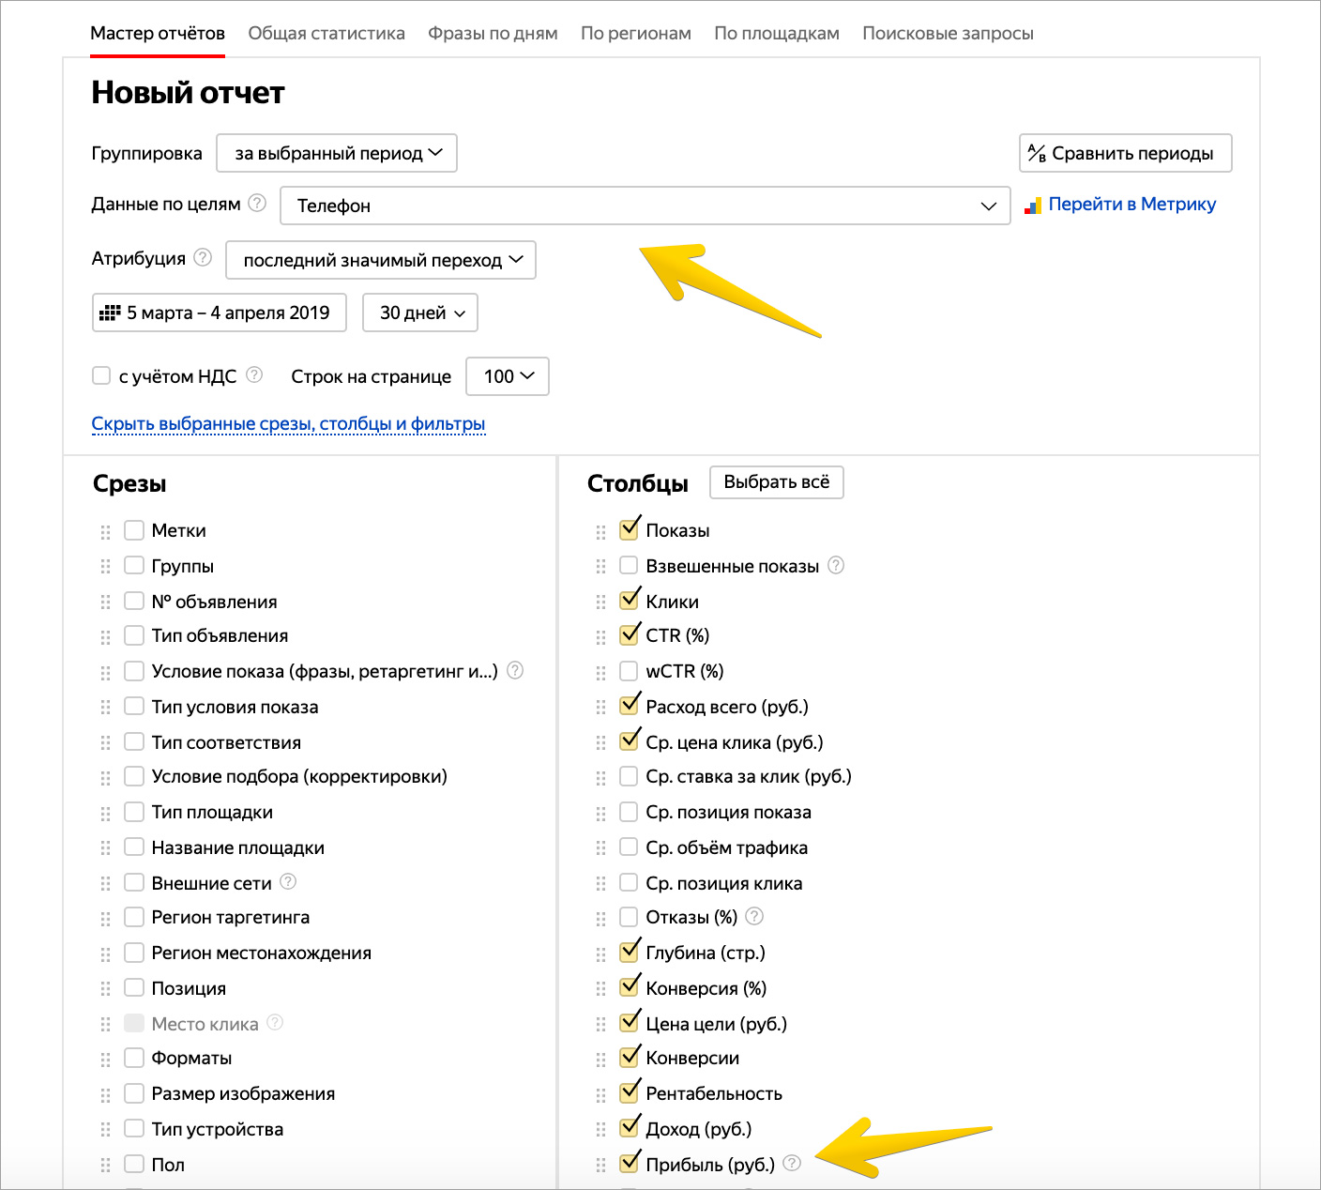The width and height of the screenshot is (1321, 1190).
Task: Click help icon next to Данные по целям
Action: pyautogui.click(x=257, y=203)
